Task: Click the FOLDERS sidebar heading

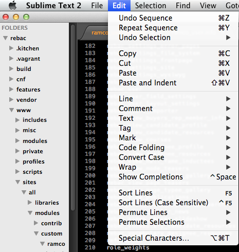Action: (x=14, y=28)
